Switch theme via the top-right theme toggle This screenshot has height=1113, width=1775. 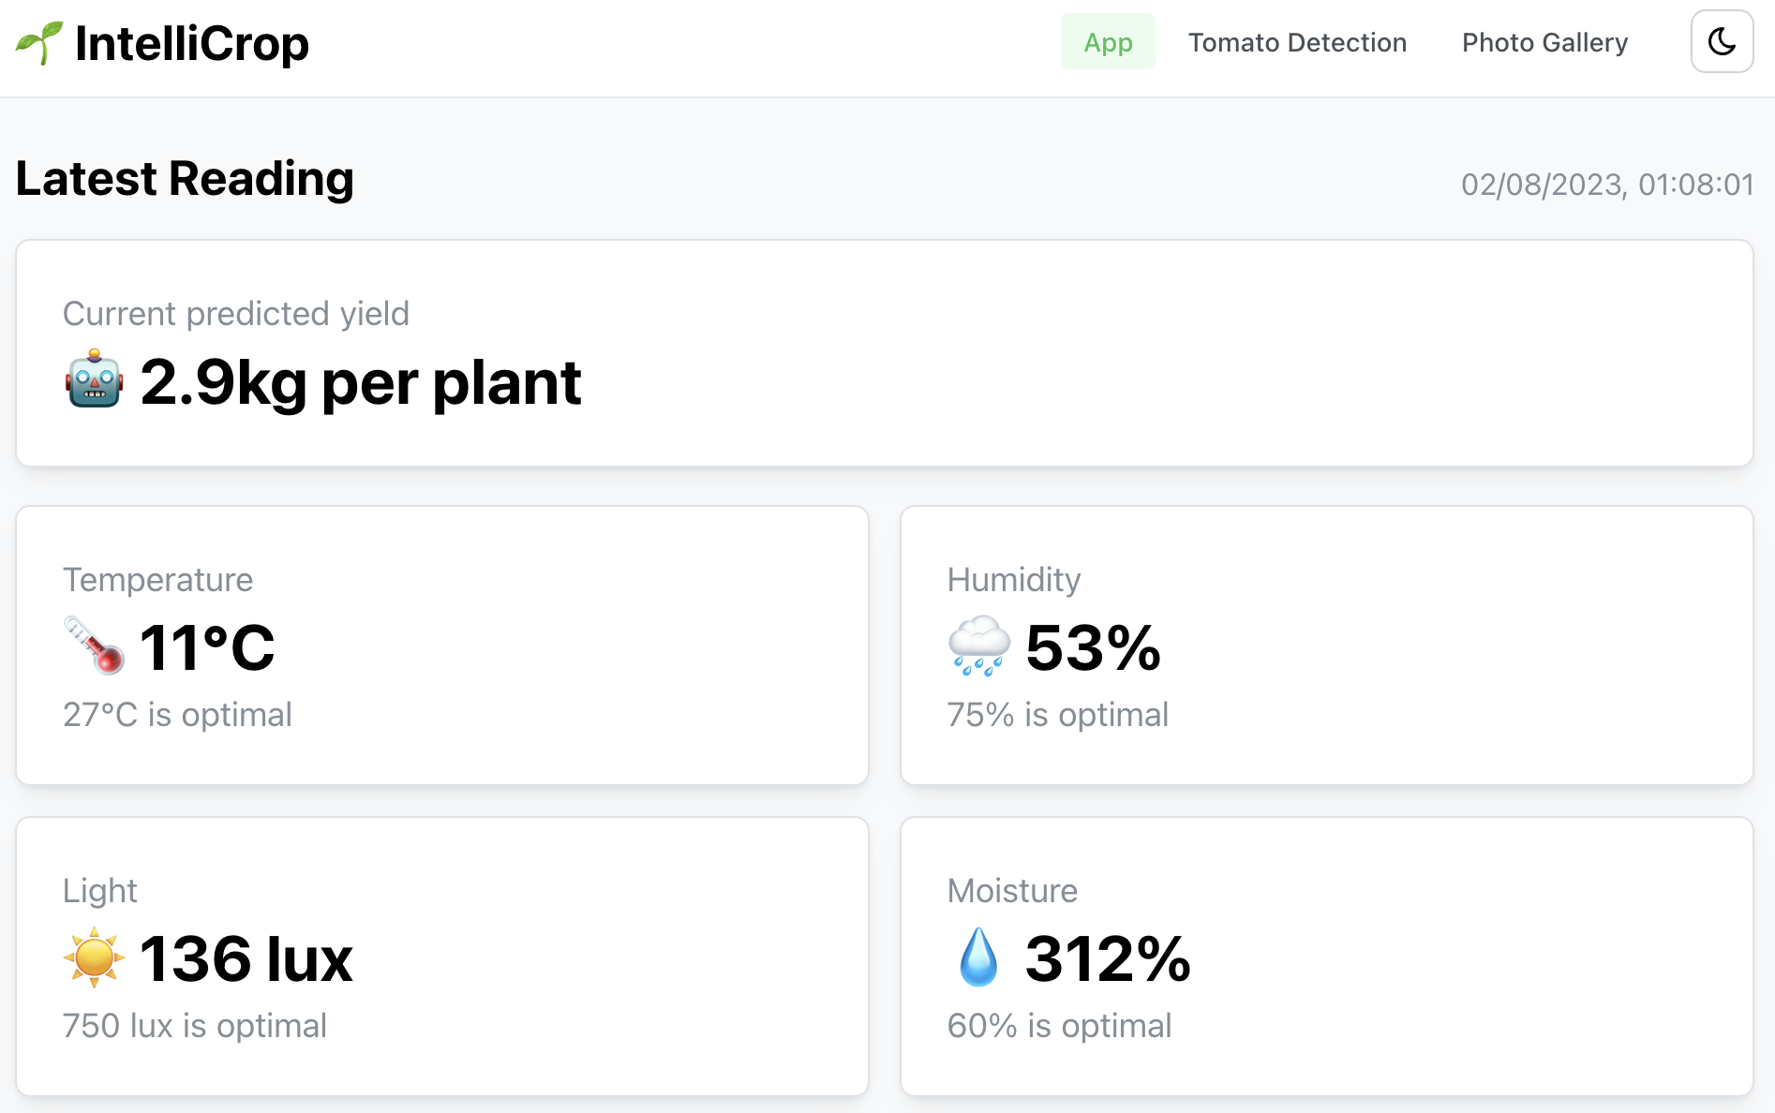1721,41
